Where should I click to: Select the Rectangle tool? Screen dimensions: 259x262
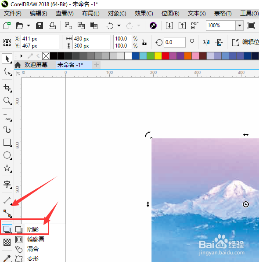[x=7, y=143]
